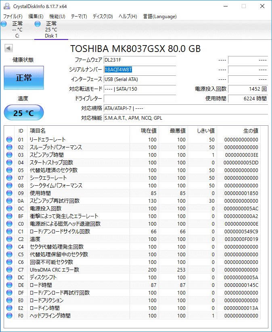Click the status icon of ID 0C 電源投入回数 row
Screen dimensions: 272x332
[9, 208]
